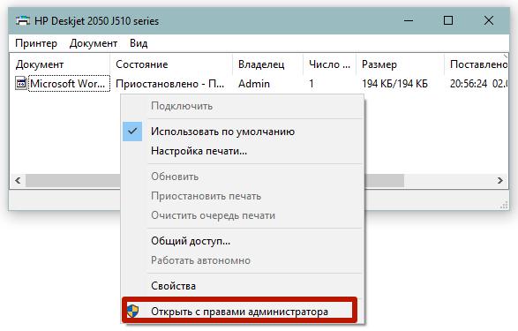
Task: Click the shield icon for admin rights
Action: 132,312
